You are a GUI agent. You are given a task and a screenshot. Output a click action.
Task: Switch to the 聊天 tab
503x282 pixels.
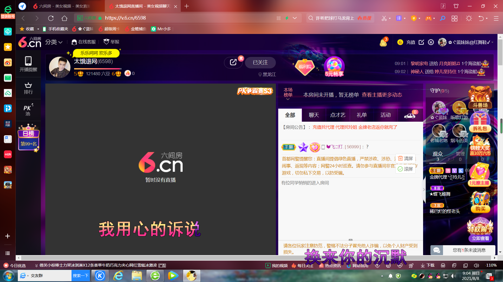314,115
